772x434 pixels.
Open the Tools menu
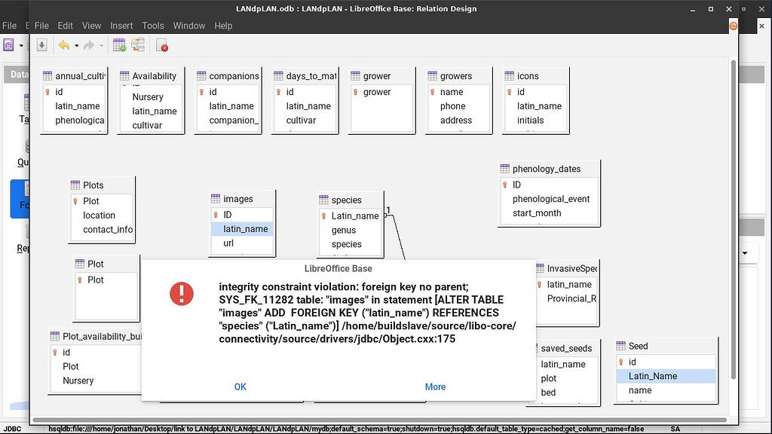point(153,25)
